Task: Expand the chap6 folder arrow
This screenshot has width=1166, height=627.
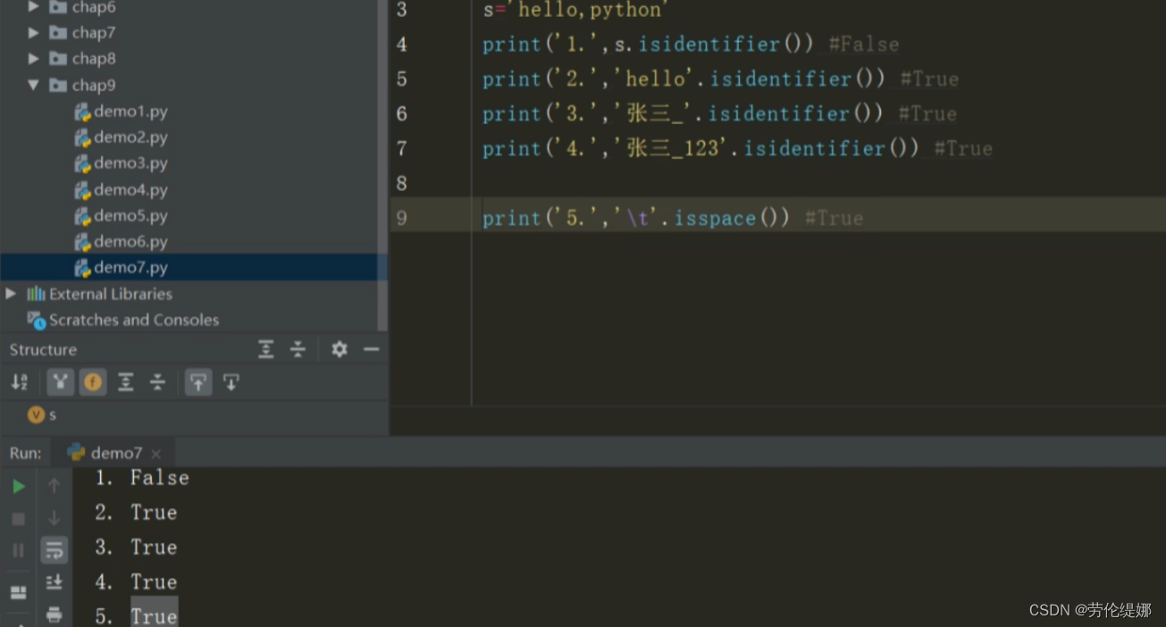Action: point(34,7)
